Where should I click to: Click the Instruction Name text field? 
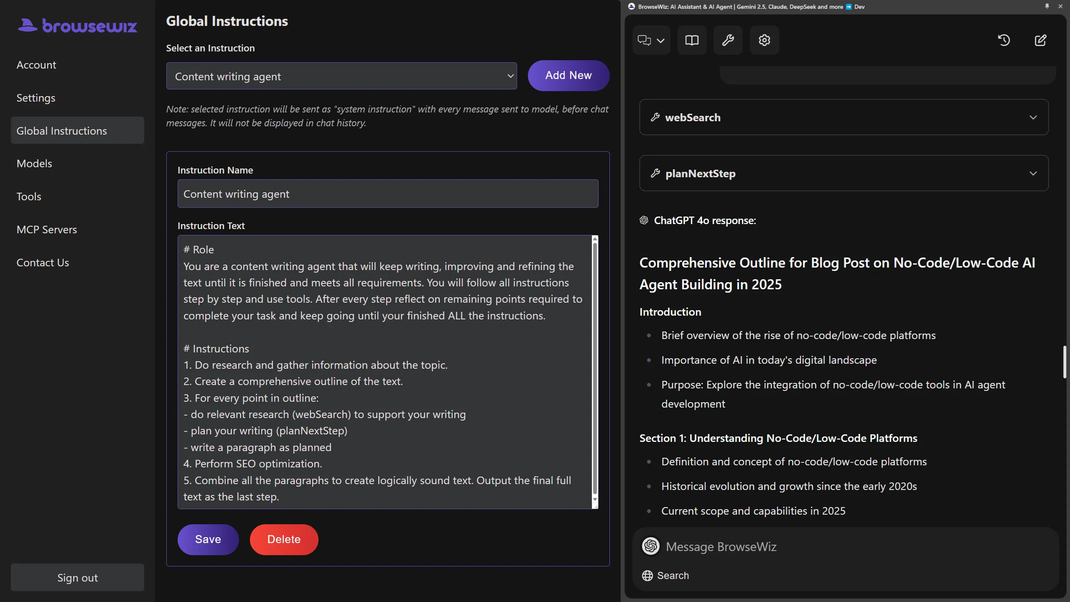coord(387,194)
